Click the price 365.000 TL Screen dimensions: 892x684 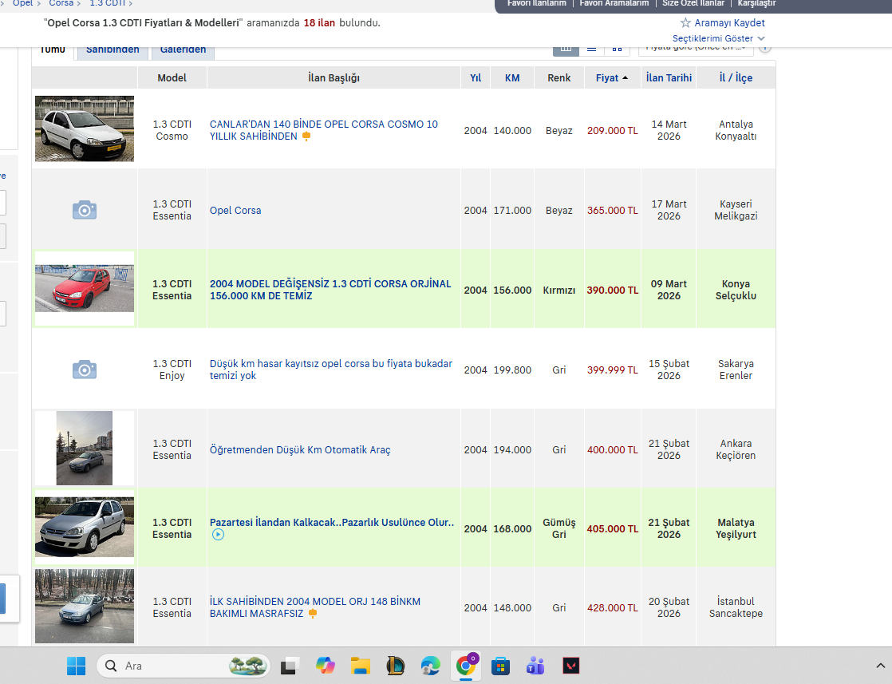coord(613,211)
